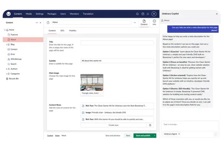This screenshot has height=149, width=223.
Task: Open the help question-mark icon
Action: [143, 14]
